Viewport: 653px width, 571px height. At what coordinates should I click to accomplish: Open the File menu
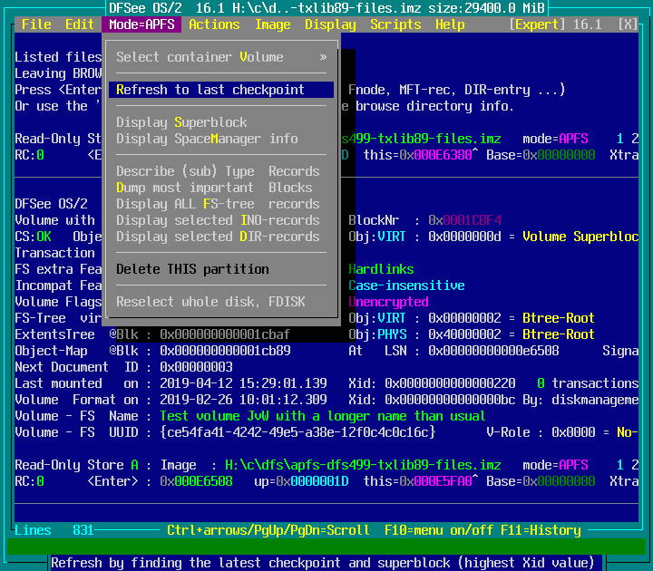click(x=36, y=24)
